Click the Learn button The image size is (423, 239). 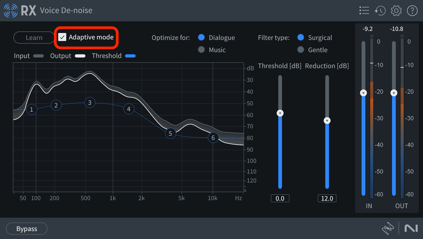pos(34,38)
